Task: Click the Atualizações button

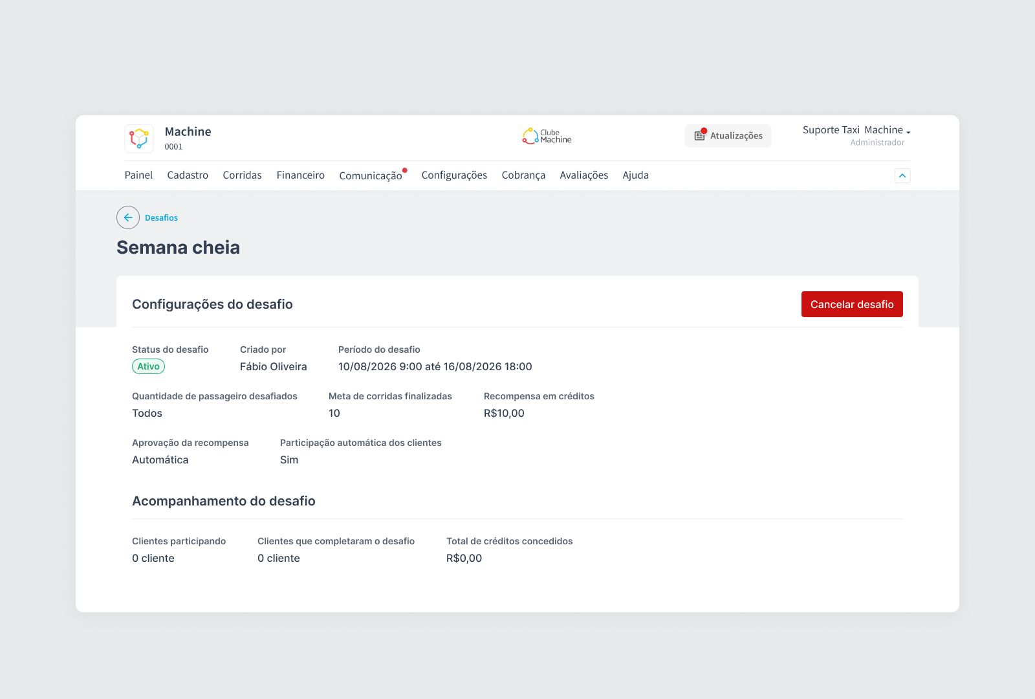Action: point(728,136)
